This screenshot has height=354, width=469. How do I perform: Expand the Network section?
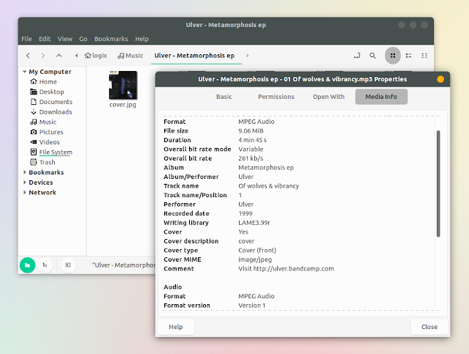tap(24, 193)
